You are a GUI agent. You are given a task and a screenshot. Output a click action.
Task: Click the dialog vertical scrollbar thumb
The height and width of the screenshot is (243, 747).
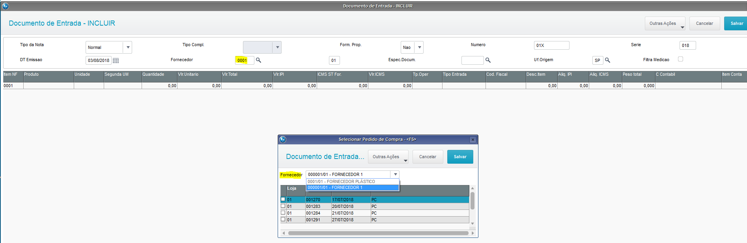pyautogui.click(x=472, y=201)
